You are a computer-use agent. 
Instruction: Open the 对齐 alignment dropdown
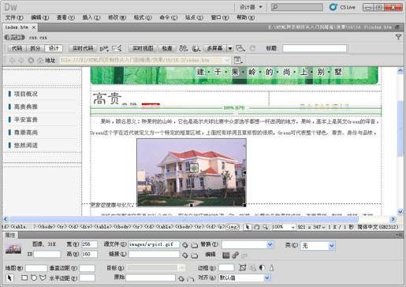point(267,278)
